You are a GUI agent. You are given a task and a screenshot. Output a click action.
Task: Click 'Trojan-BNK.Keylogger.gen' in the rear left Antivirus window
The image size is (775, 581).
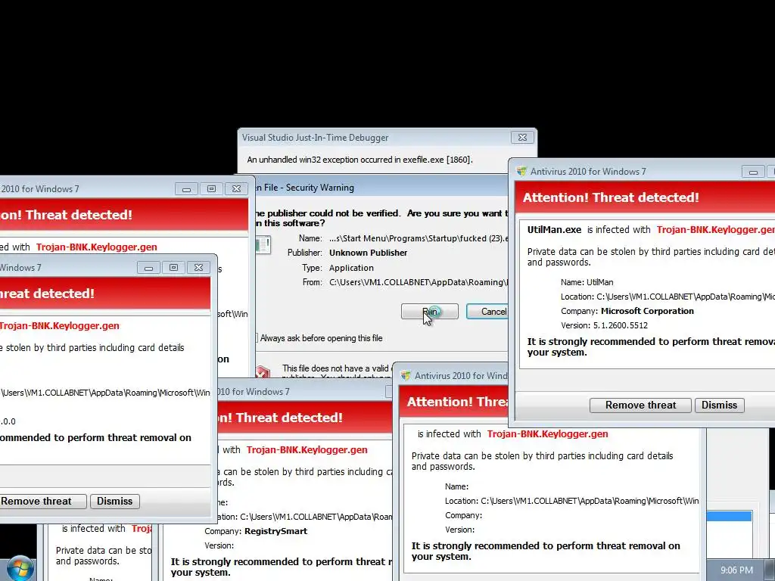tap(96, 247)
